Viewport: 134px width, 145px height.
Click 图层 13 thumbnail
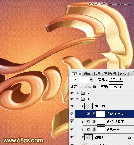[88, 106]
